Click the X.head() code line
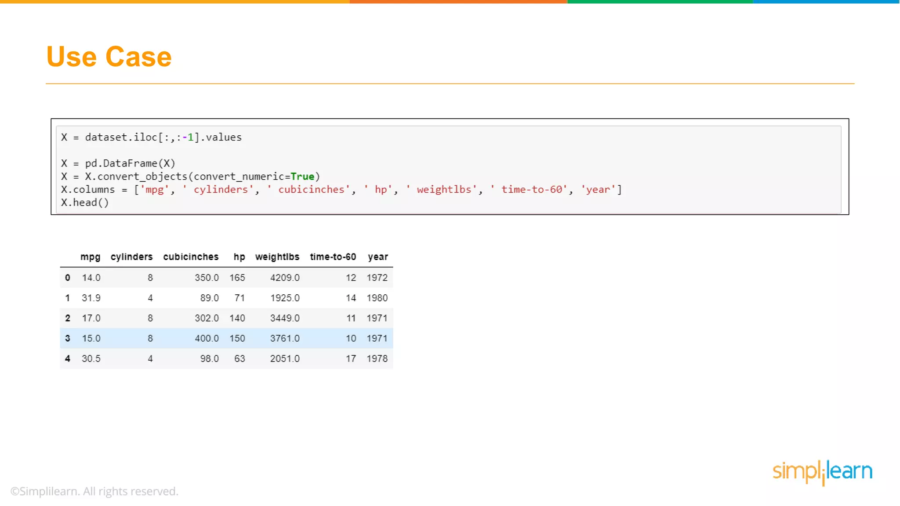The height and width of the screenshot is (506, 900). click(85, 202)
